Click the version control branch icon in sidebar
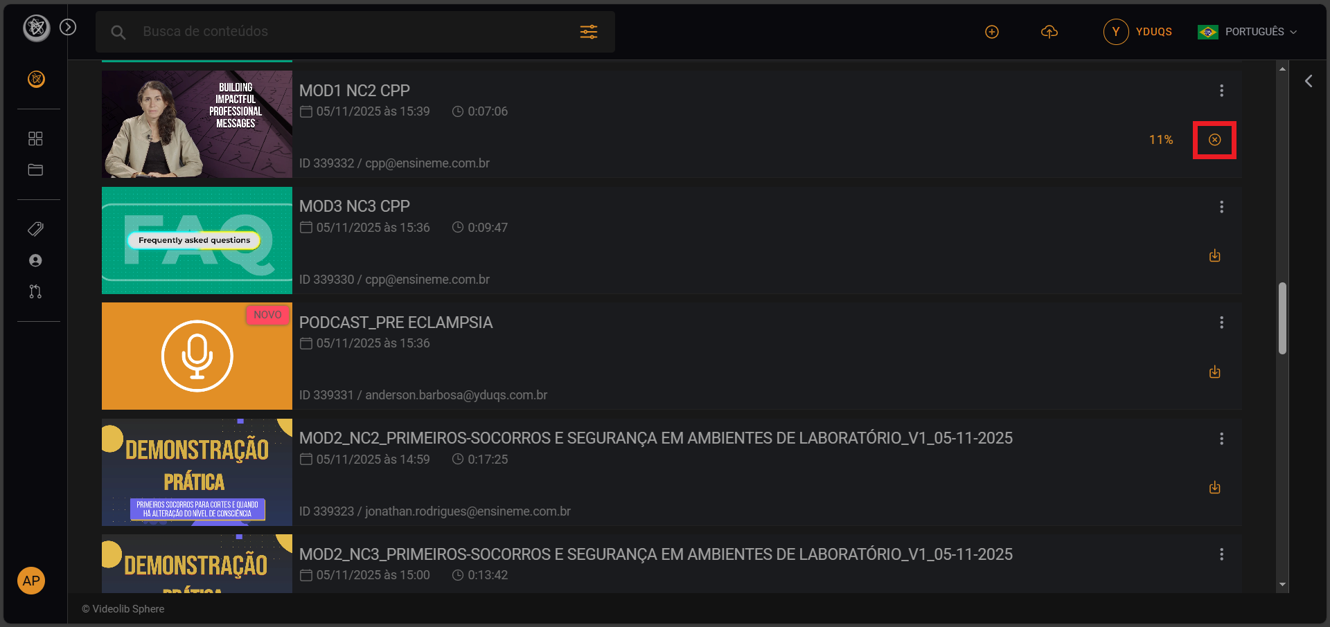Image resolution: width=1330 pixels, height=627 pixels. (35, 291)
